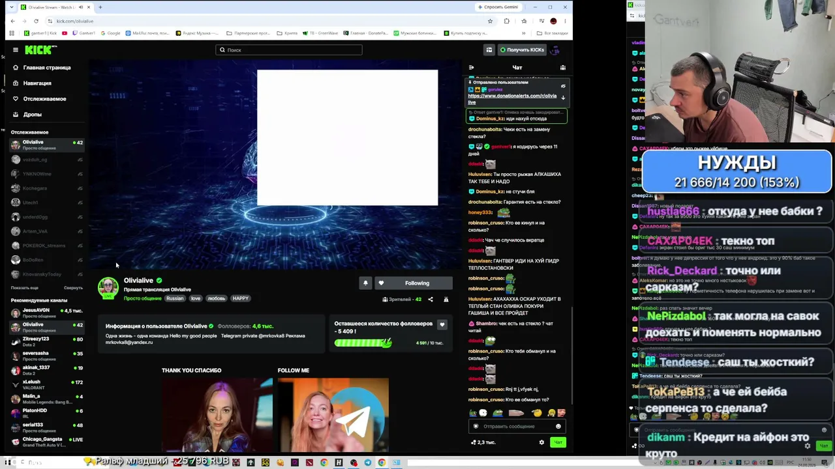The height and width of the screenshot is (469, 835).
Task: Open recommended channel PlatonHDD
Action: click(47, 413)
